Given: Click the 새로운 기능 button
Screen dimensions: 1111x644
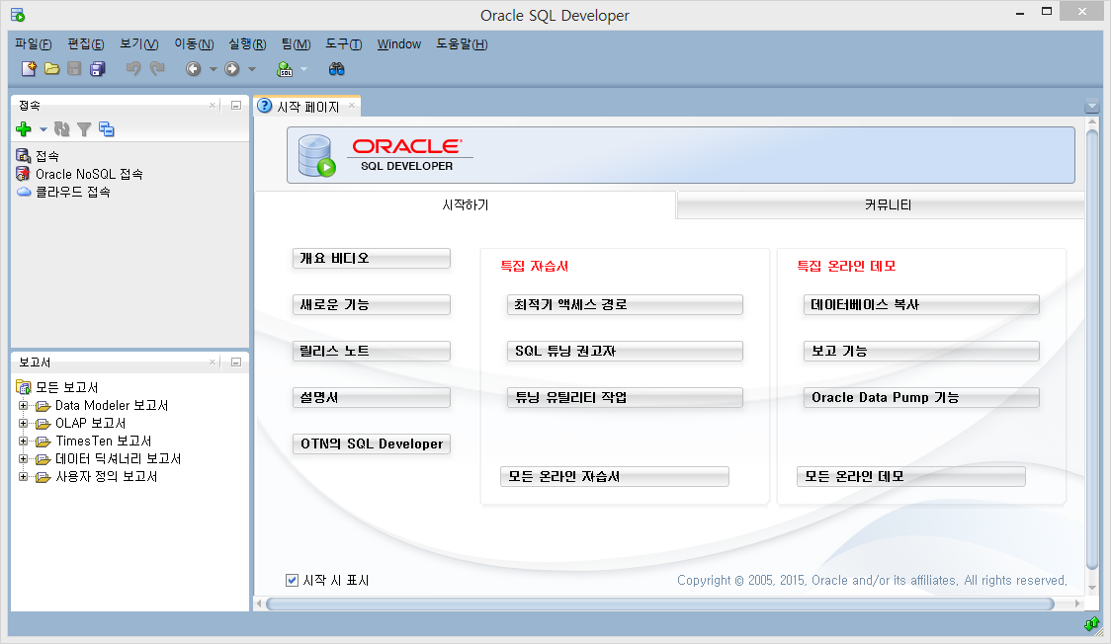Looking at the screenshot, I should pyautogui.click(x=372, y=305).
